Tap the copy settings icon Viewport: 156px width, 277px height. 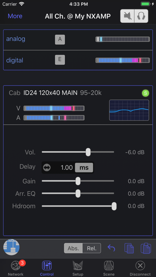129,248
